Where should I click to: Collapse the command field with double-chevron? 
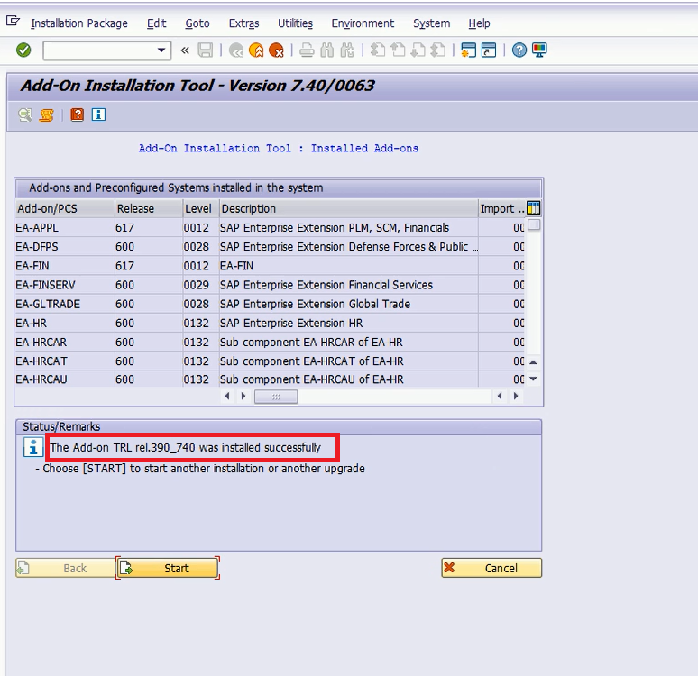point(185,50)
